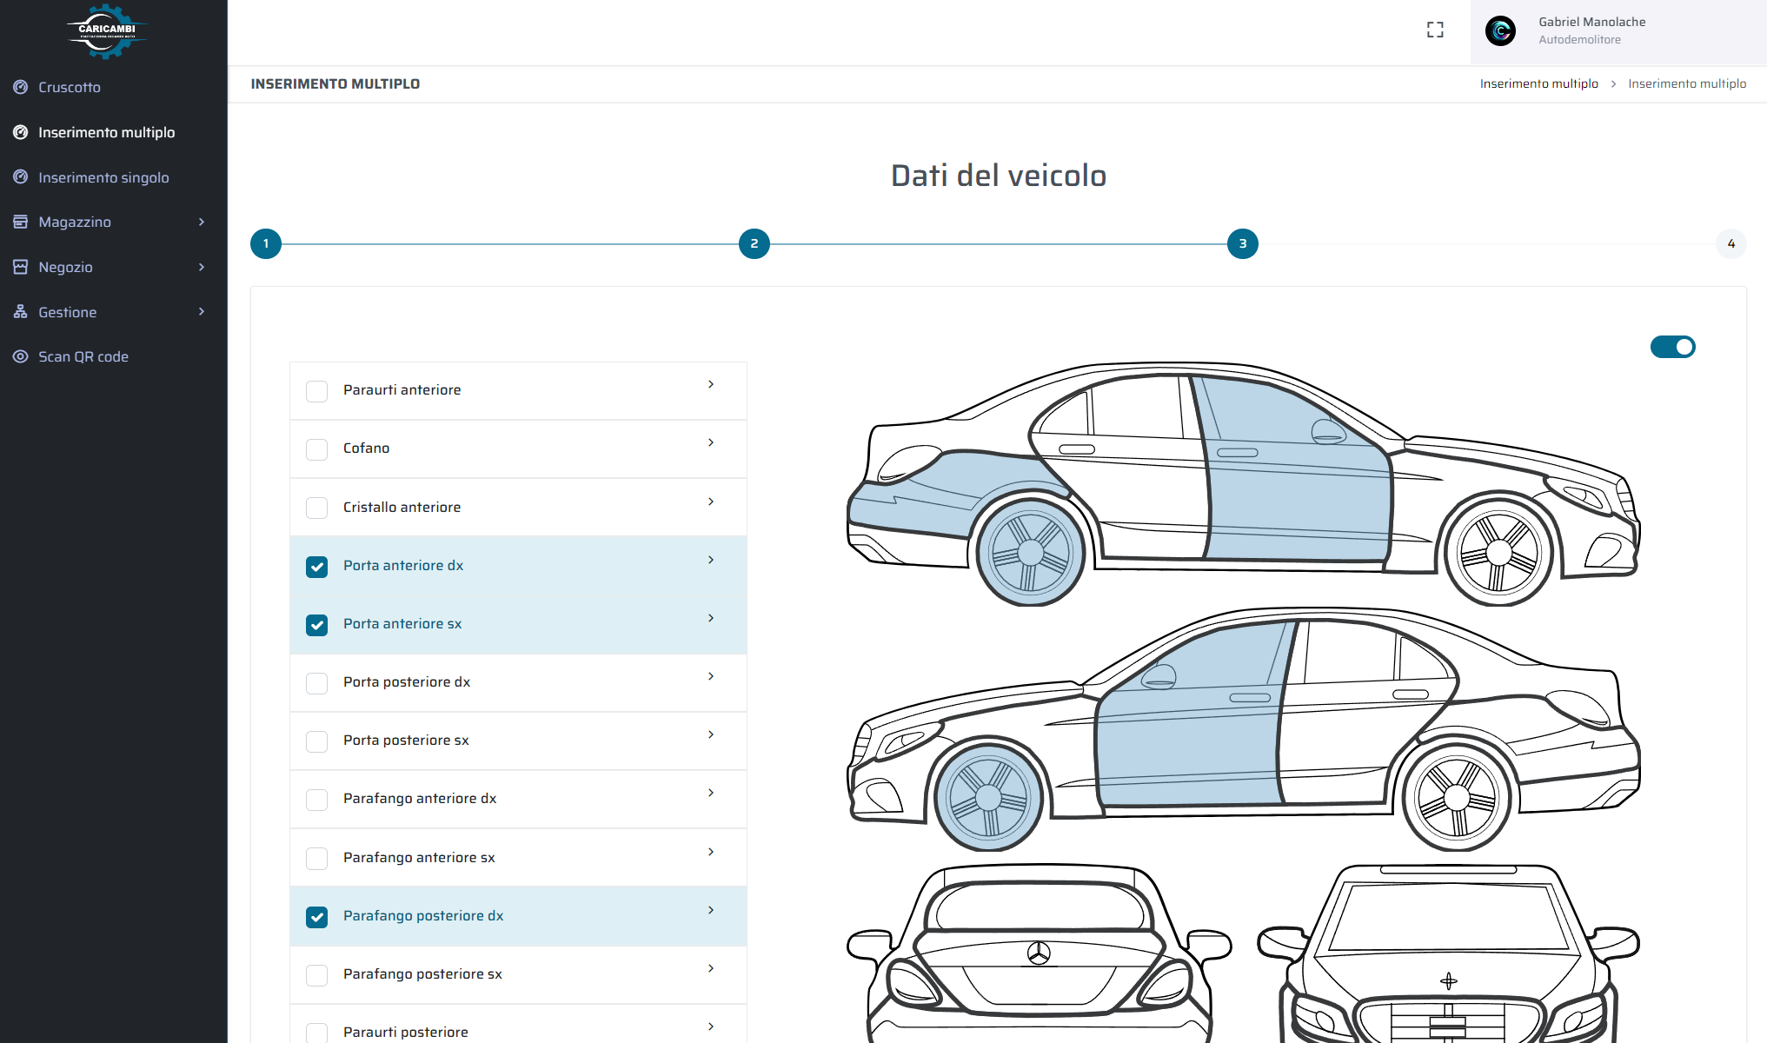Click the user profile avatar

pos(1500,31)
